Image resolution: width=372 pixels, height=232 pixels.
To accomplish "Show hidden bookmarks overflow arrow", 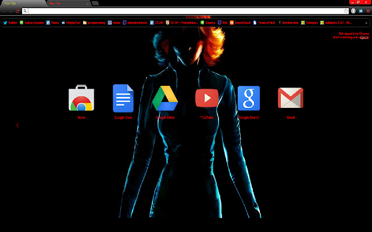I will click(366, 23).
